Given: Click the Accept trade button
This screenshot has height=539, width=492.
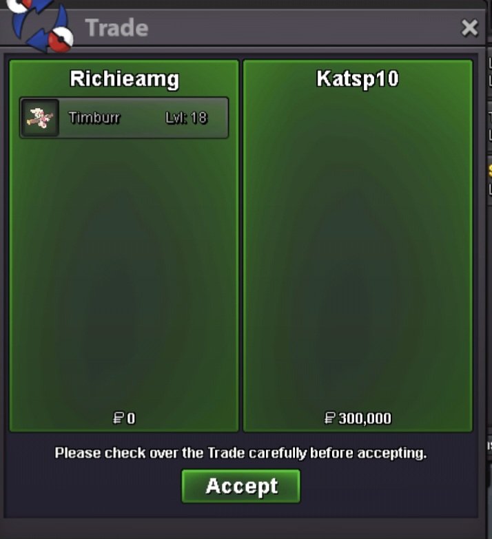Looking at the screenshot, I should [x=241, y=486].
